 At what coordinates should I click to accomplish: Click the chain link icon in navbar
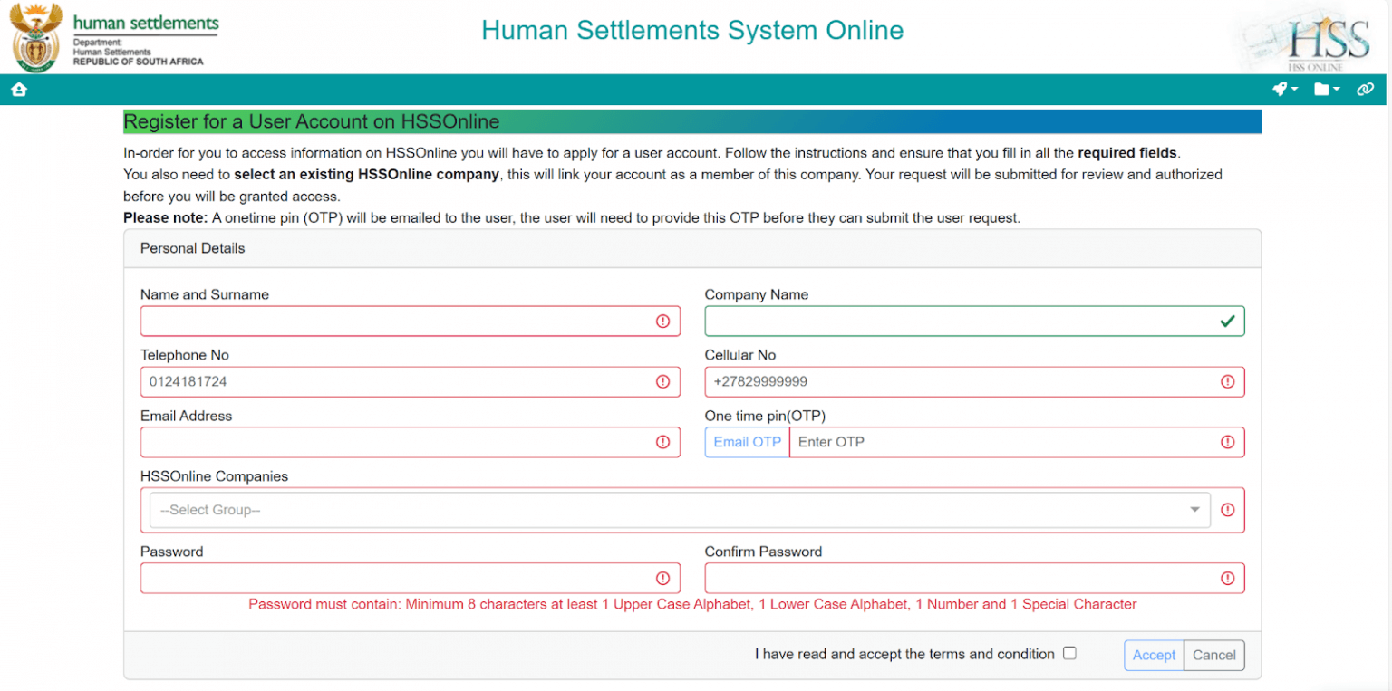click(x=1365, y=89)
